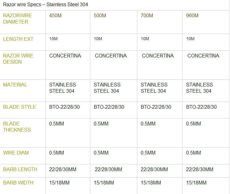Viewport: 230px width, 194px height.
Task: Select STAINLESS STEEL 304 in 960M column
Action: pyautogui.click(x=199, y=88)
